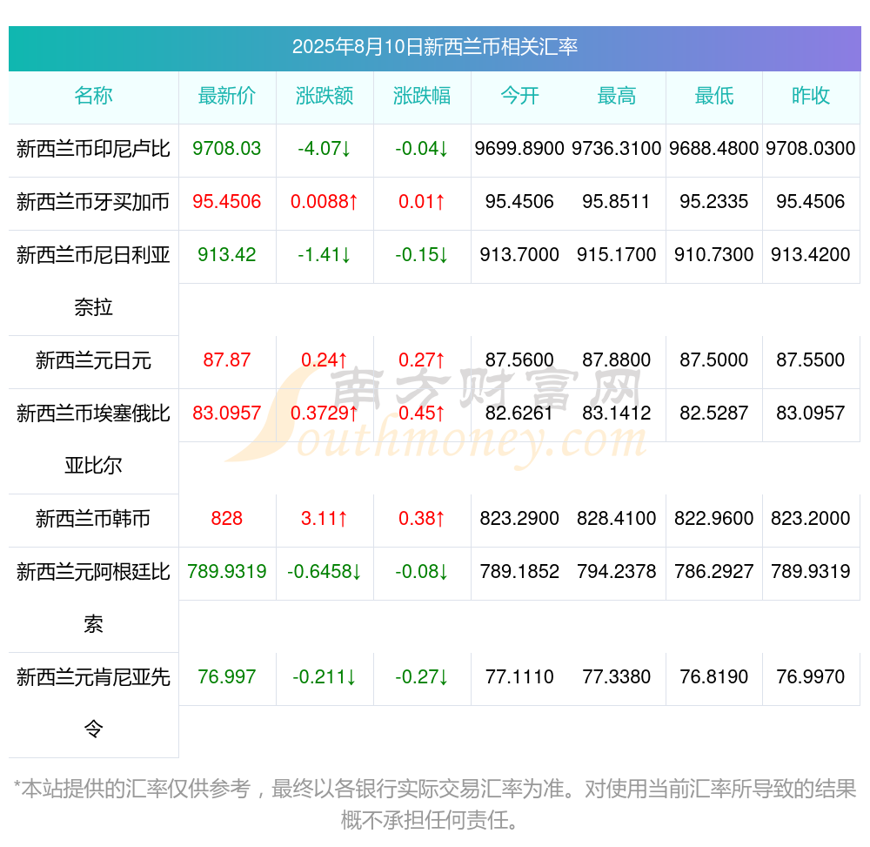Click high value 95.8511
The height and width of the screenshot is (847, 870).
tap(617, 201)
